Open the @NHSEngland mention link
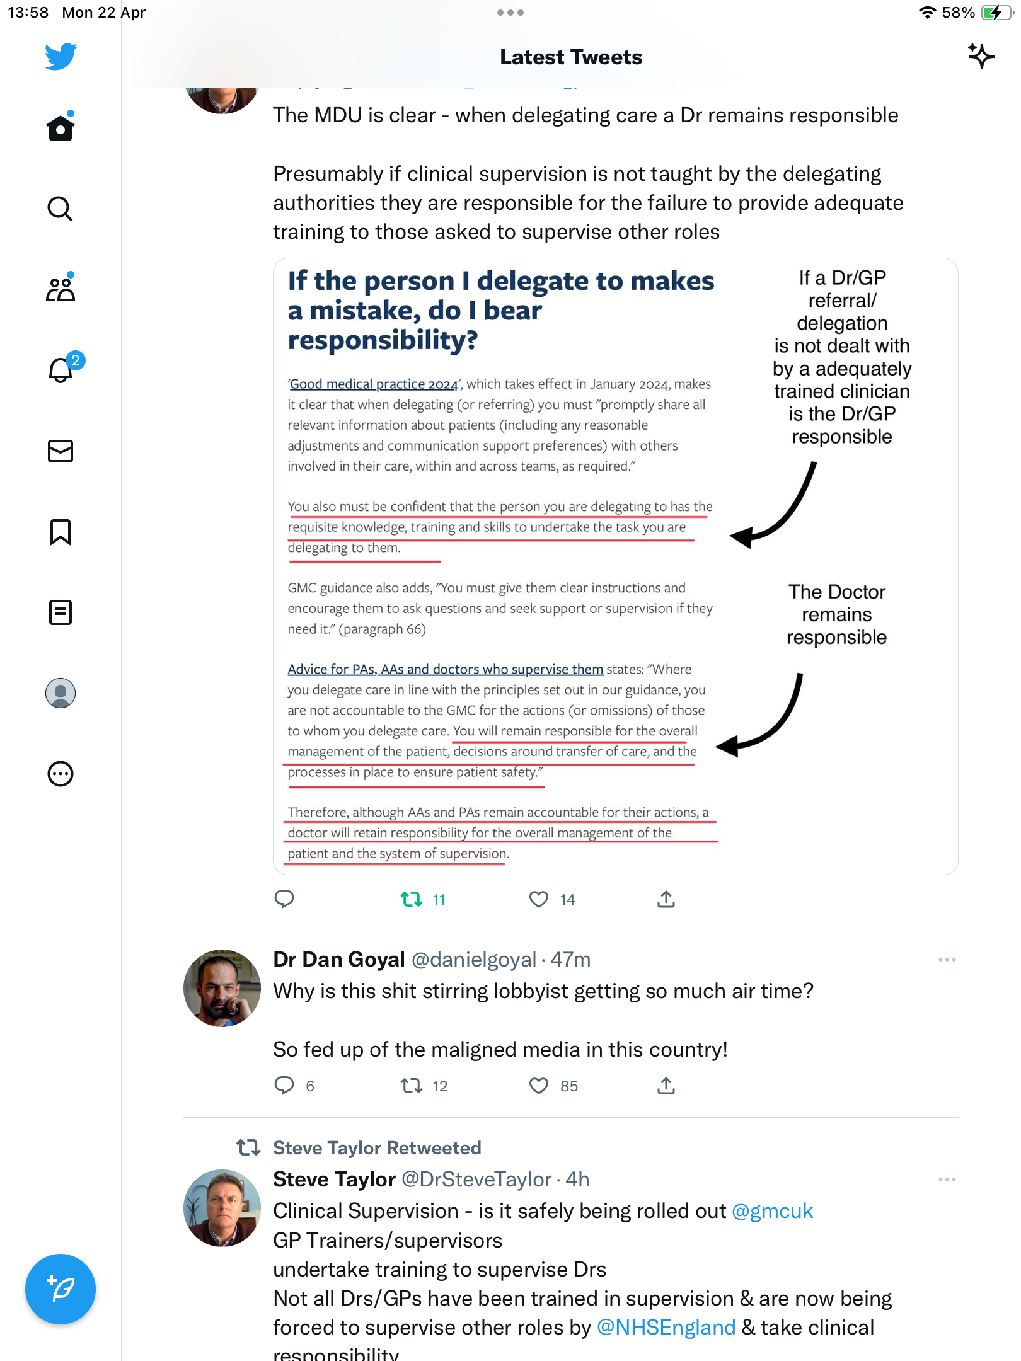The image size is (1021, 1361). (x=666, y=1327)
